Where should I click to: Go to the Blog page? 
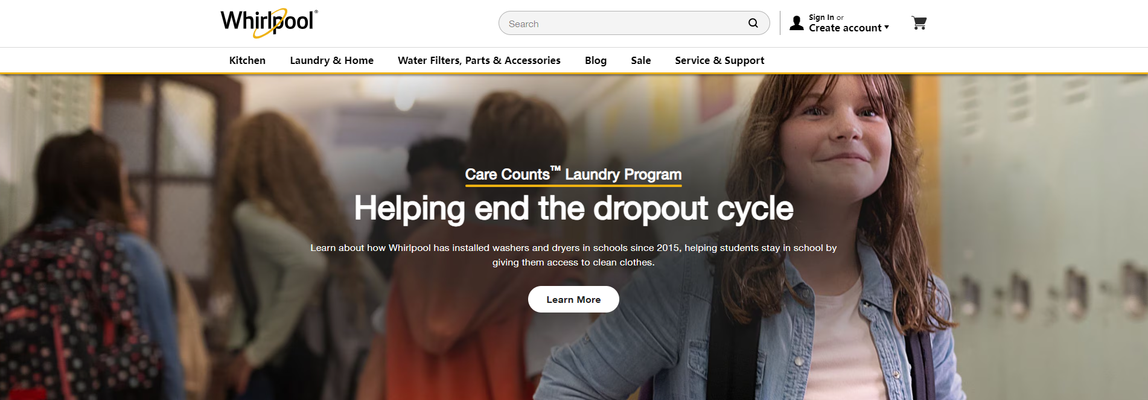tap(596, 60)
